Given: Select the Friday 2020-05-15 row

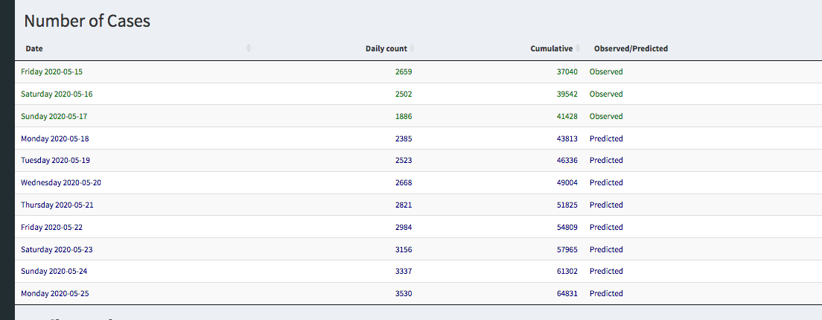Looking at the screenshot, I should coord(51,72).
